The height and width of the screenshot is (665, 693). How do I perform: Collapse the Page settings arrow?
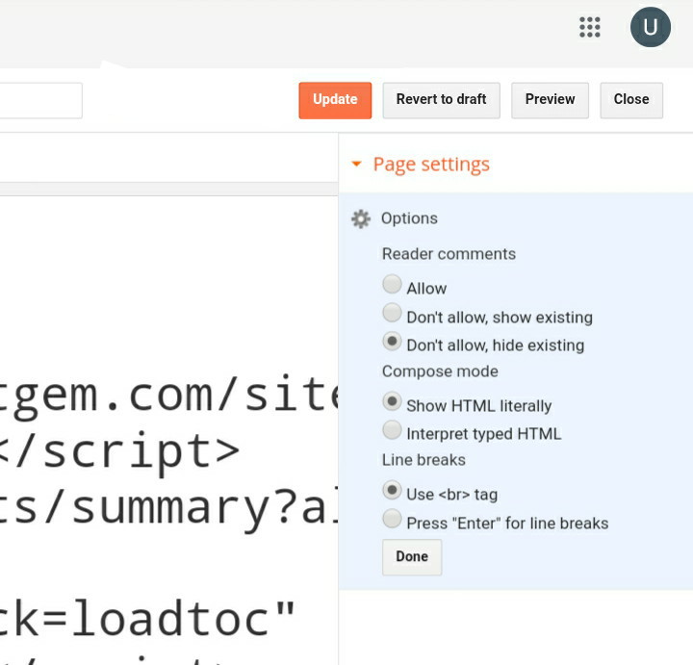[x=356, y=164]
